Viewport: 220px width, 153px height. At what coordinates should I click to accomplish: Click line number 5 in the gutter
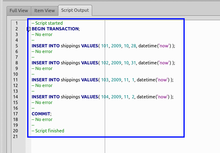17,46
